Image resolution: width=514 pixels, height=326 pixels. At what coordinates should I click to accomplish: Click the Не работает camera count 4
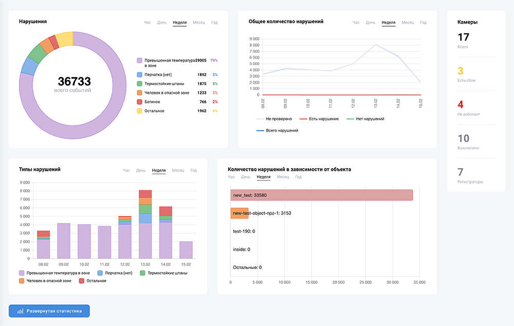[x=461, y=105]
